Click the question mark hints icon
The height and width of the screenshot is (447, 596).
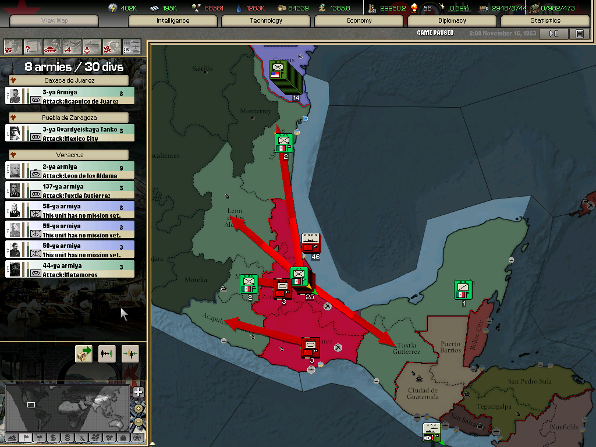click(33, 46)
